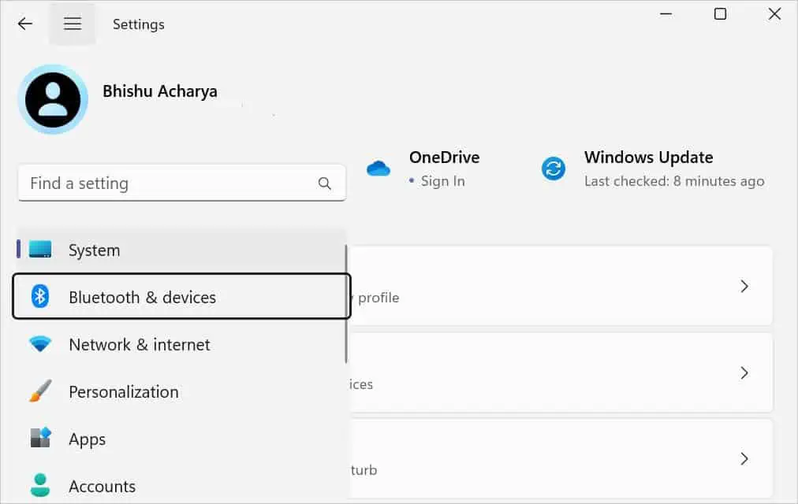Viewport: 798px width, 504px height.
Task: Click the OneDrive Sign In link
Action: point(442,181)
